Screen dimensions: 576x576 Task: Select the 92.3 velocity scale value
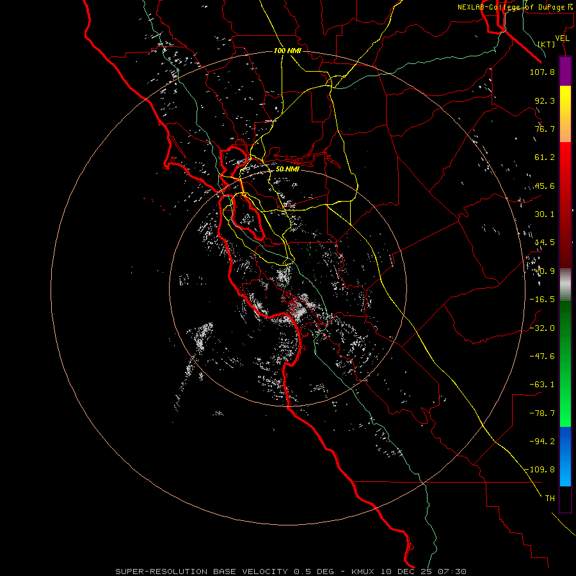tap(545, 100)
